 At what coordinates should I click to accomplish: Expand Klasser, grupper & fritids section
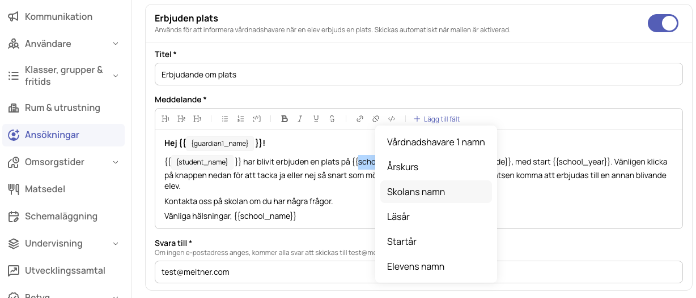[116, 76]
